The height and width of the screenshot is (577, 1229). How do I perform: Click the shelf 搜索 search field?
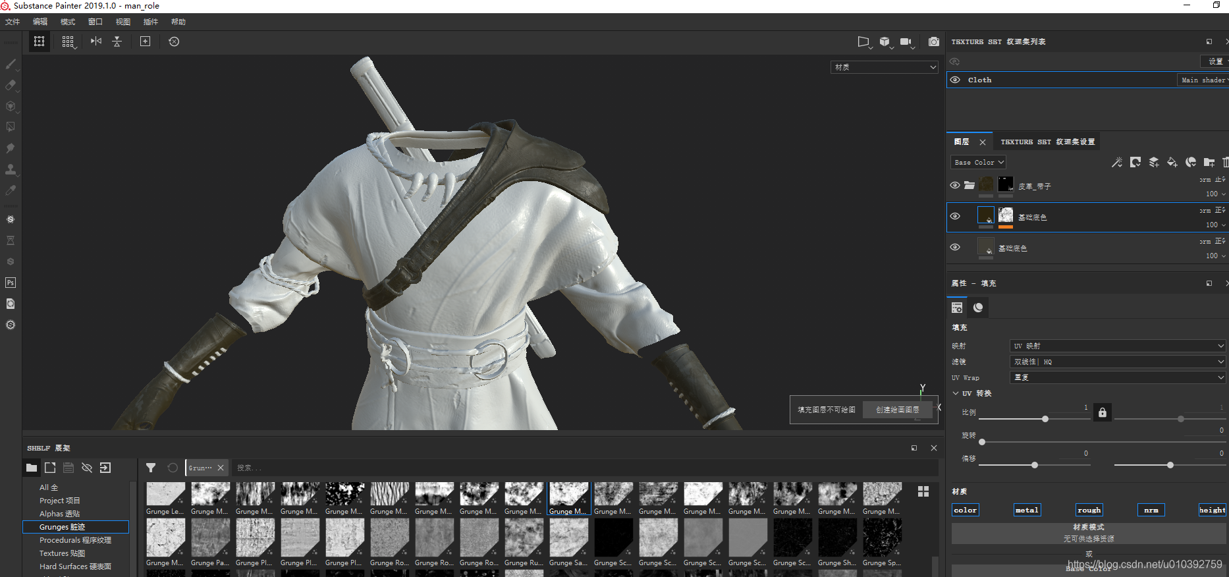585,468
